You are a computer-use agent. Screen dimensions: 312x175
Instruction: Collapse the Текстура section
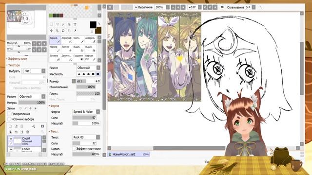coord(13,65)
